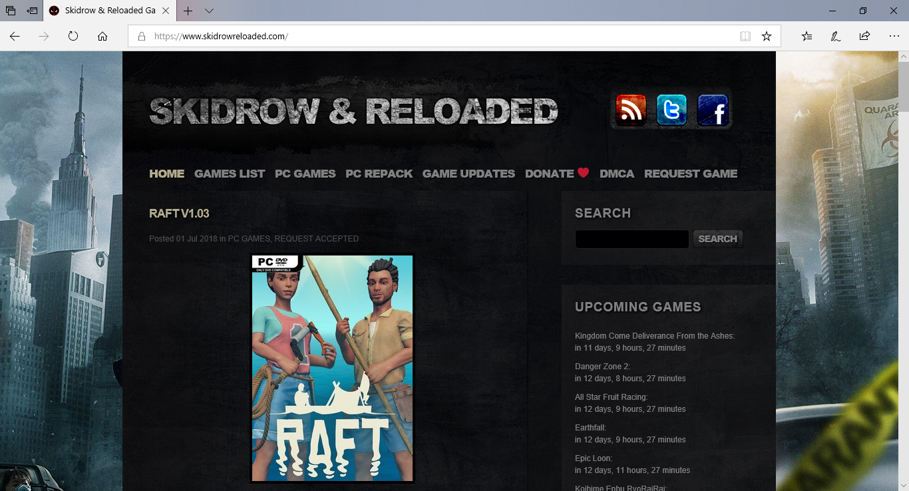Focus the site search text box
This screenshot has width=909, height=491.
[632, 239]
